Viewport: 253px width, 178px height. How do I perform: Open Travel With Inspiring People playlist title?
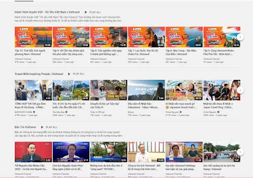point(39,74)
